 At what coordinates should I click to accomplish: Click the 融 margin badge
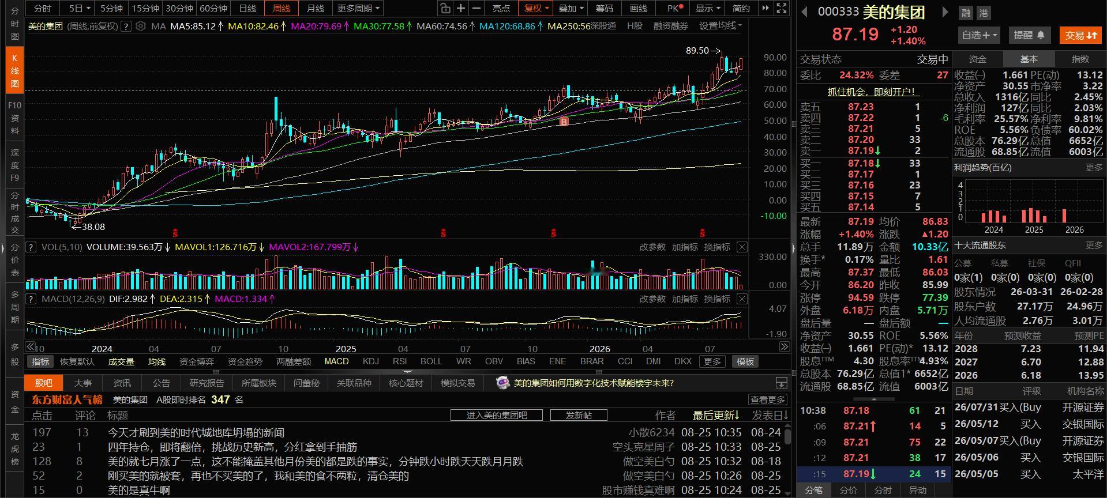966,13
